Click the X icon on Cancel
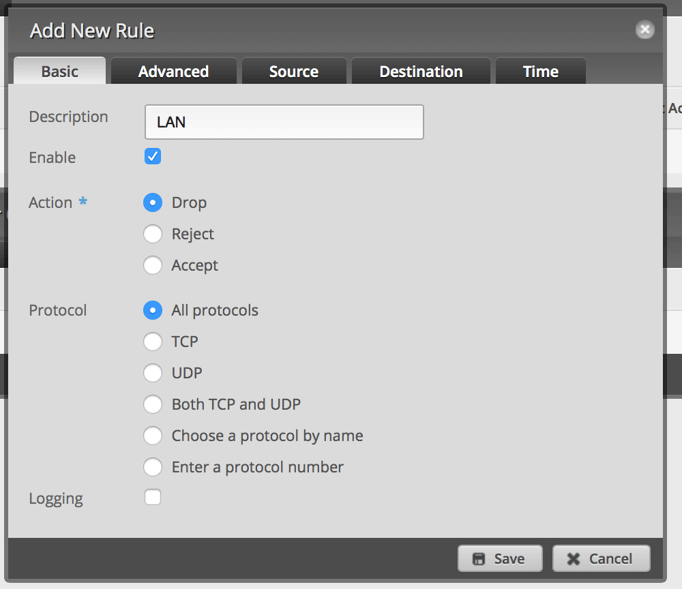Screen dimensions: 682x589 [x=574, y=559]
